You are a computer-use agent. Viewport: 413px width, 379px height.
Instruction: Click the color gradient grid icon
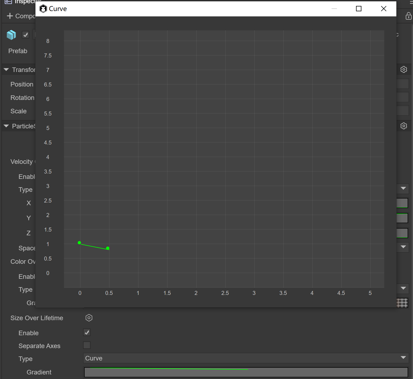402,303
